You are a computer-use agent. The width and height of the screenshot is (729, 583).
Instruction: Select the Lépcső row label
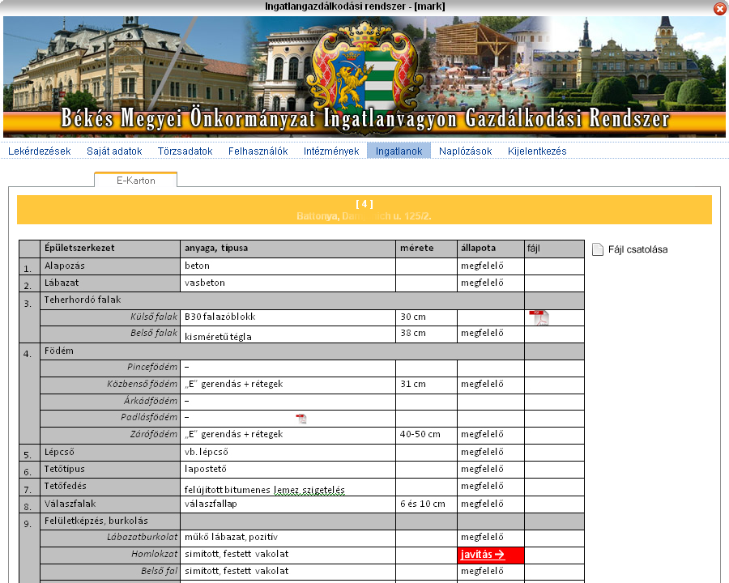tap(110, 453)
